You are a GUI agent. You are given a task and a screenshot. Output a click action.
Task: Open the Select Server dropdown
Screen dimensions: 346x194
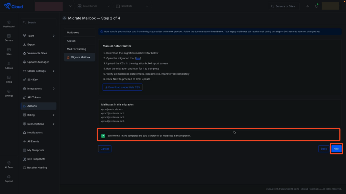click(93, 6)
